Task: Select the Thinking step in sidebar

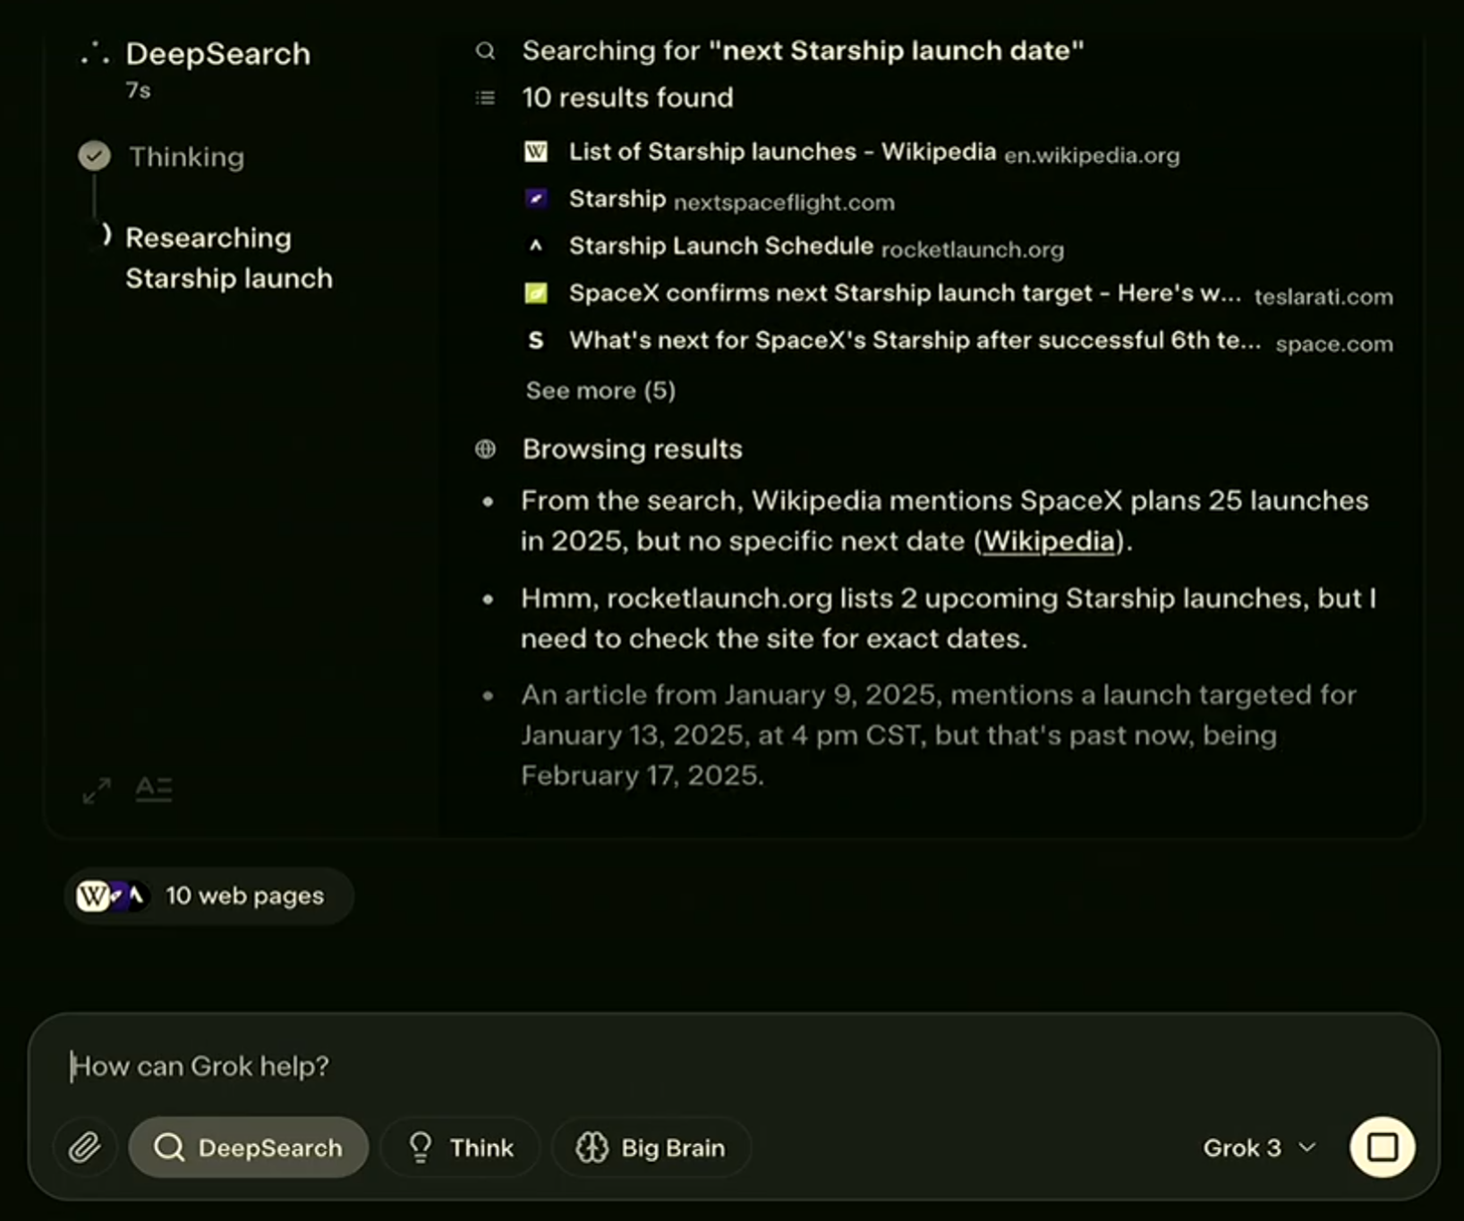Action: tap(186, 157)
